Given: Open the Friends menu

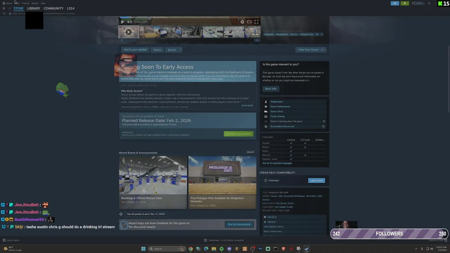Looking at the screenshot, I should click(x=26, y=3).
